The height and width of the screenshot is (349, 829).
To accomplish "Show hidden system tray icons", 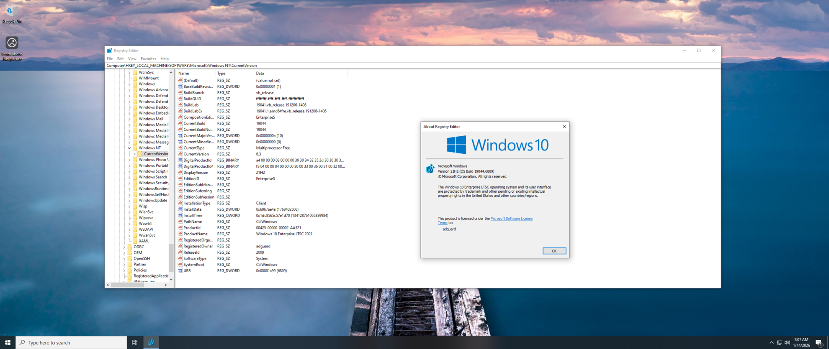I will [771, 342].
